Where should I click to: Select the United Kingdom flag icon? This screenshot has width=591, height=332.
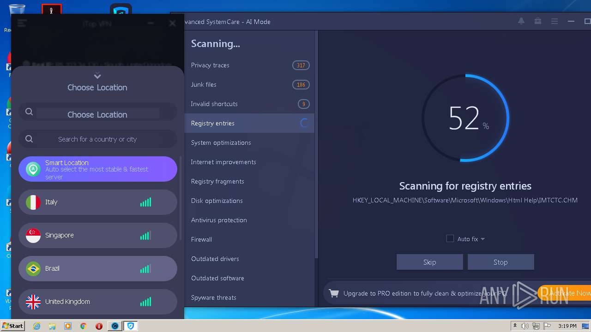pos(33,302)
